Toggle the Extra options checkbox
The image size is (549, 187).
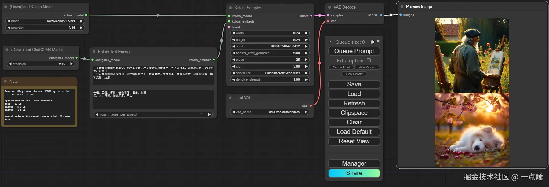tap(369, 61)
